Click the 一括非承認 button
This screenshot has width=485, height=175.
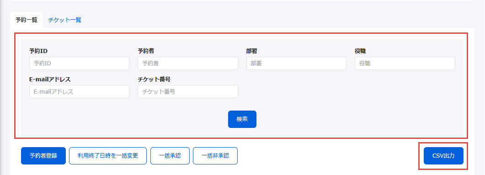(x=215, y=156)
